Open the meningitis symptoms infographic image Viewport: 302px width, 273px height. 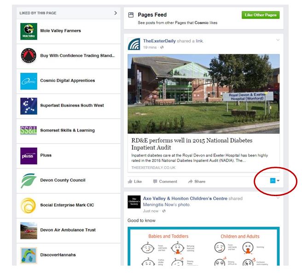tap(203, 246)
